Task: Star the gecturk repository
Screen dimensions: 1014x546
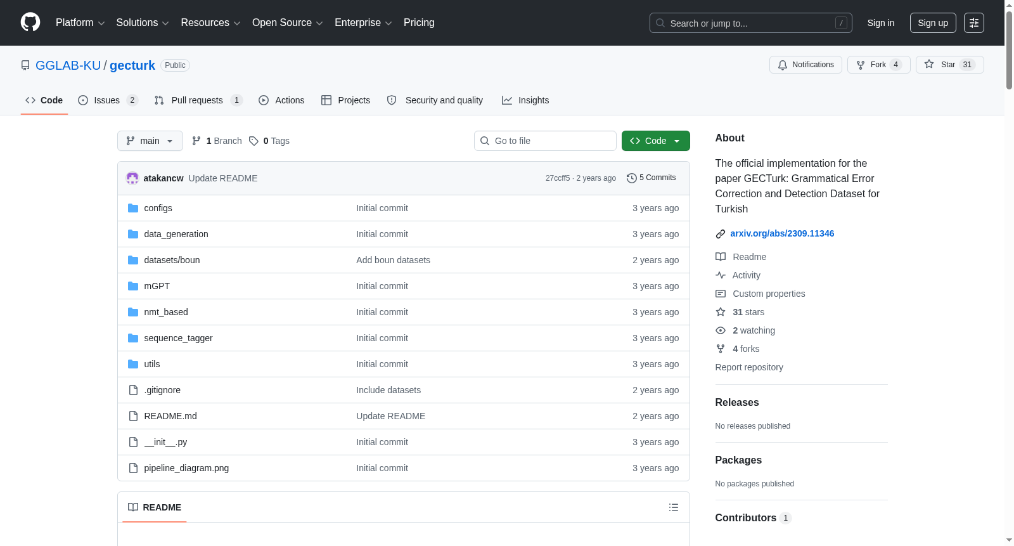Action: point(949,65)
